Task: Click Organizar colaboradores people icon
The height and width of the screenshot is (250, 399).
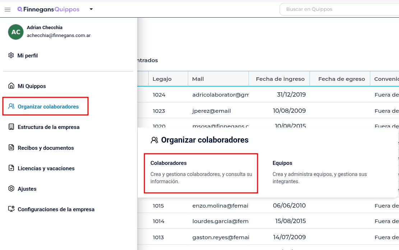Action: tap(11, 106)
